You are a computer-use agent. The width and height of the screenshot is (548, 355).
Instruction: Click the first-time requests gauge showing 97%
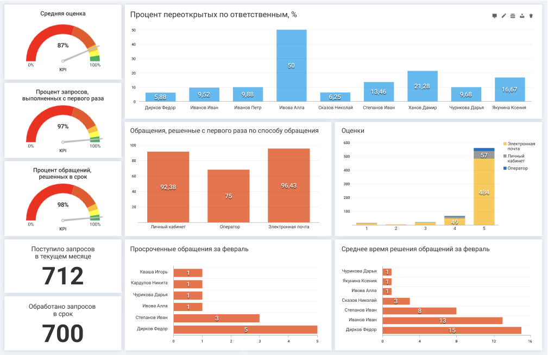coord(63,125)
